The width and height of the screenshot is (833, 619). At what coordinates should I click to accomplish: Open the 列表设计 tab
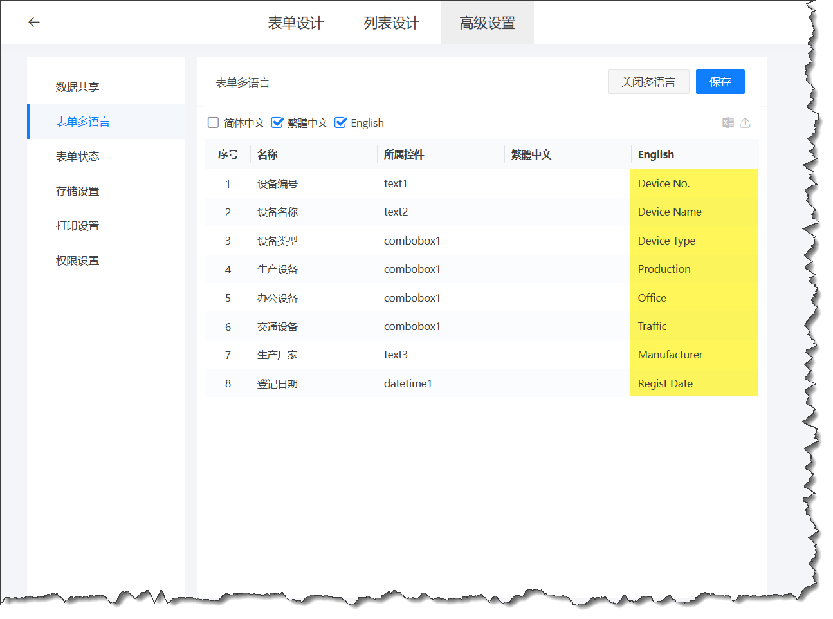(x=391, y=23)
